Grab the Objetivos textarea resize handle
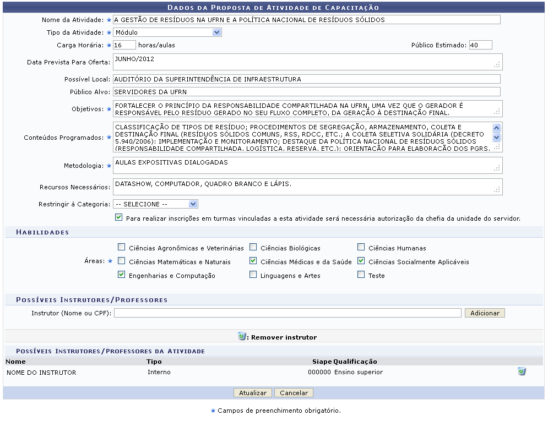Image resolution: width=548 pixels, height=421 pixels. [x=497, y=111]
